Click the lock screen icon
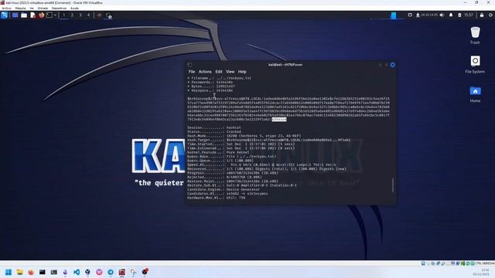This screenshot has height=278, width=495. point(482,15)
